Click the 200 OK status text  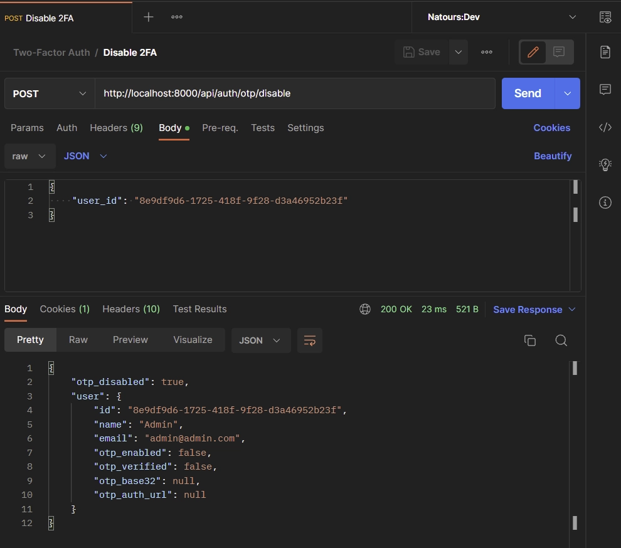coord(396,309)
